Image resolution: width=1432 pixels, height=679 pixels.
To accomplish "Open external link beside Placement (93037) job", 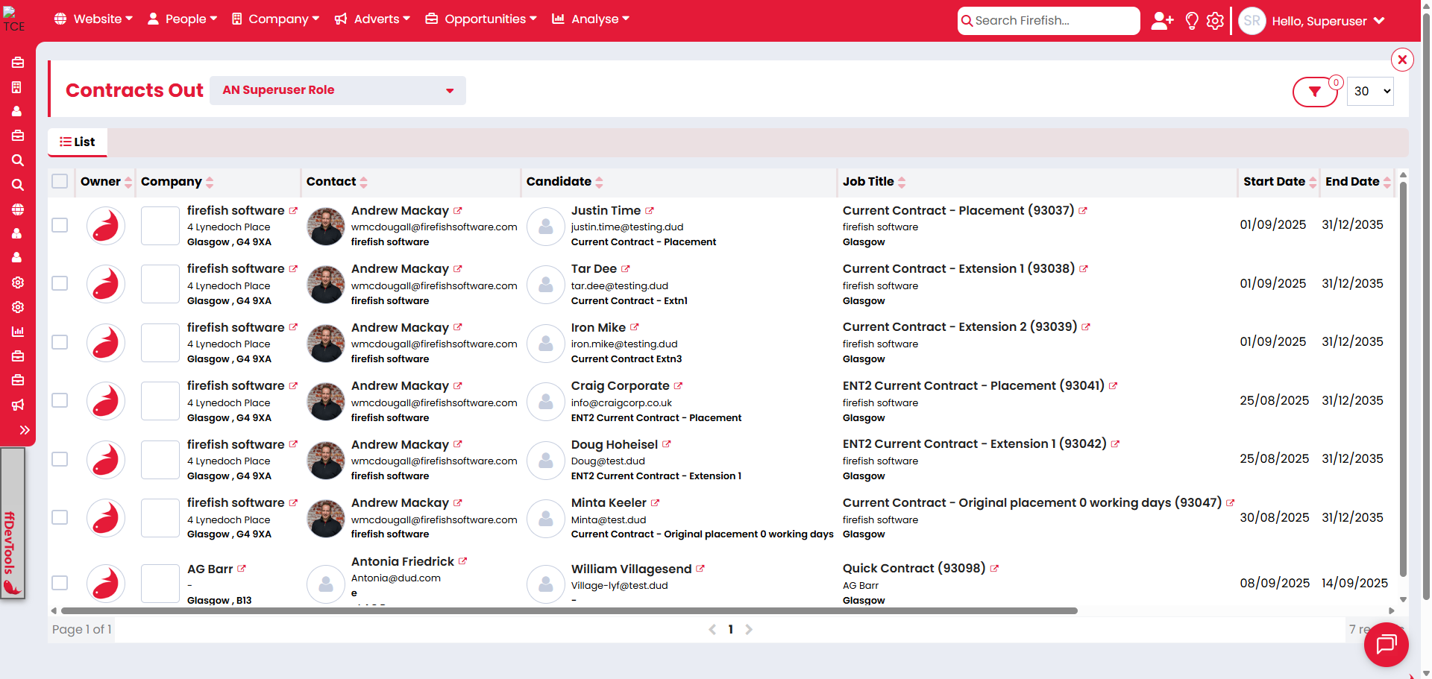I will click(x=1083, y=211).
